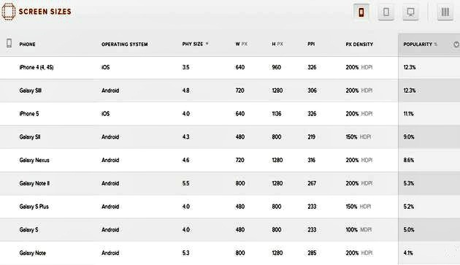Sort table by PHONE column header
The width and height of the screenshot is (460, 265).
click(27, 45)
